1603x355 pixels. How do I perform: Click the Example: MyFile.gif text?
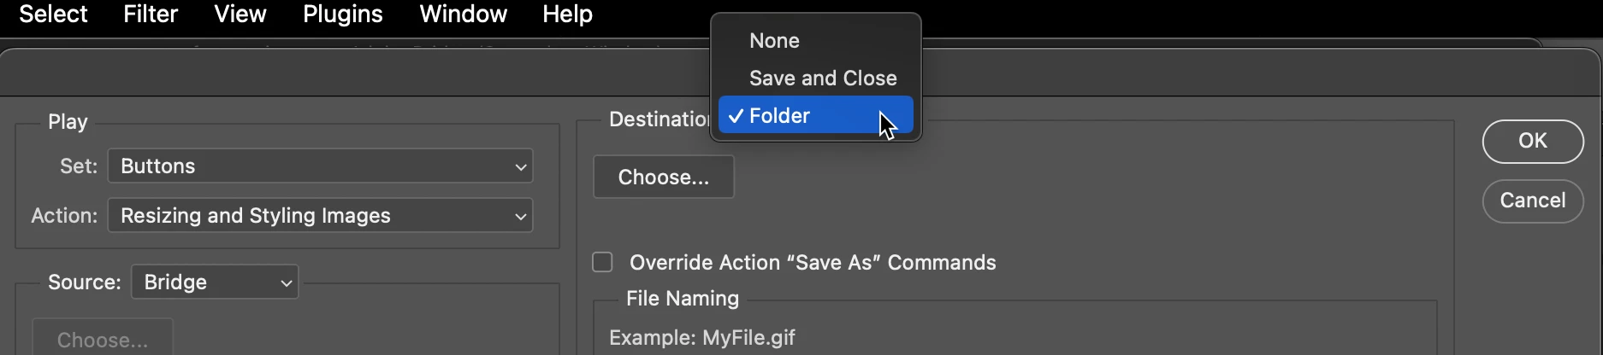coord(702,338)
